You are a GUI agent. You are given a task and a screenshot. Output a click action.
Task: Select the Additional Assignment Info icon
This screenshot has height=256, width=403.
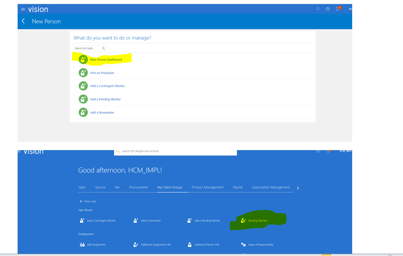tap(136, 244)
